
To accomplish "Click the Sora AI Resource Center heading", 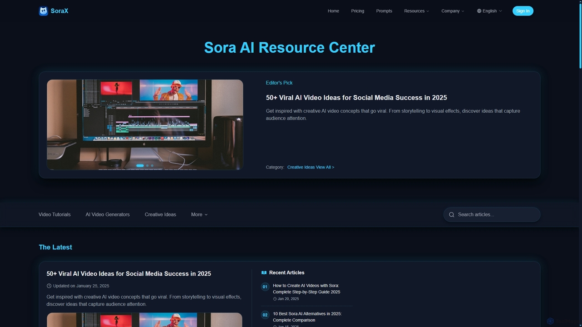I will (290, 47).
